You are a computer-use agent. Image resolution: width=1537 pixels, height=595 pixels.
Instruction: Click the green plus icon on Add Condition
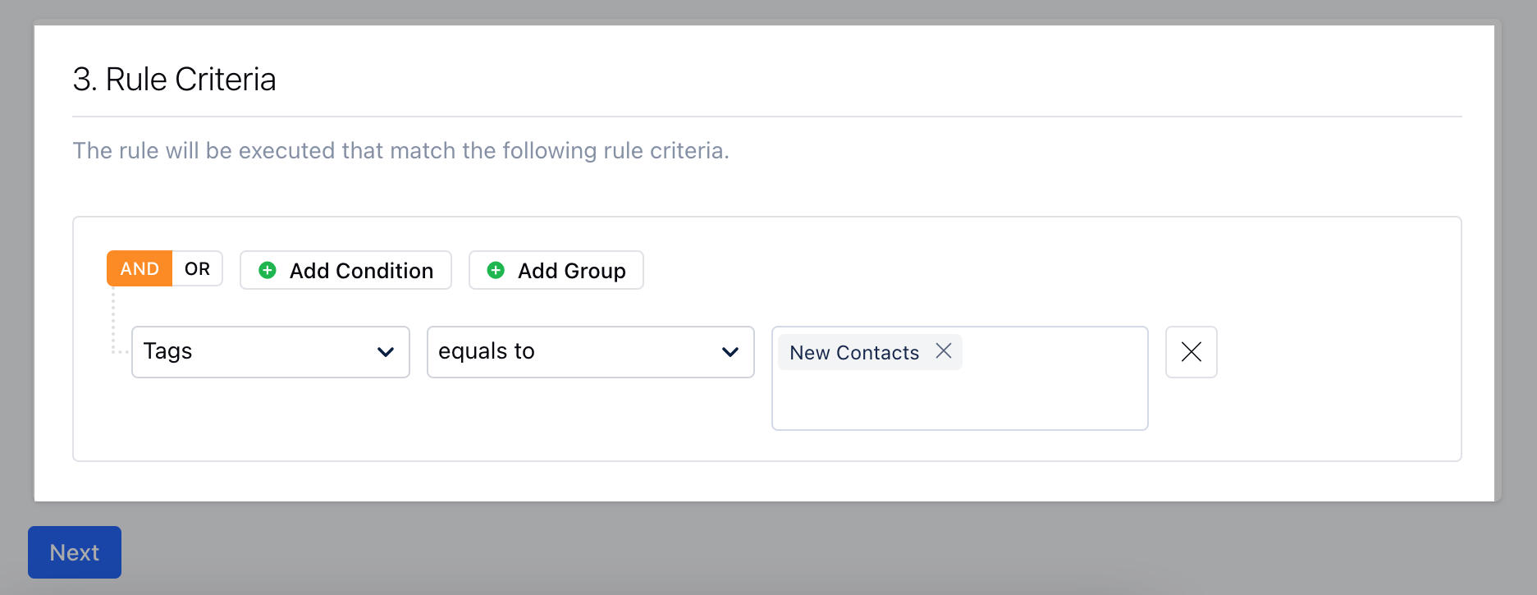coord(268,270)
